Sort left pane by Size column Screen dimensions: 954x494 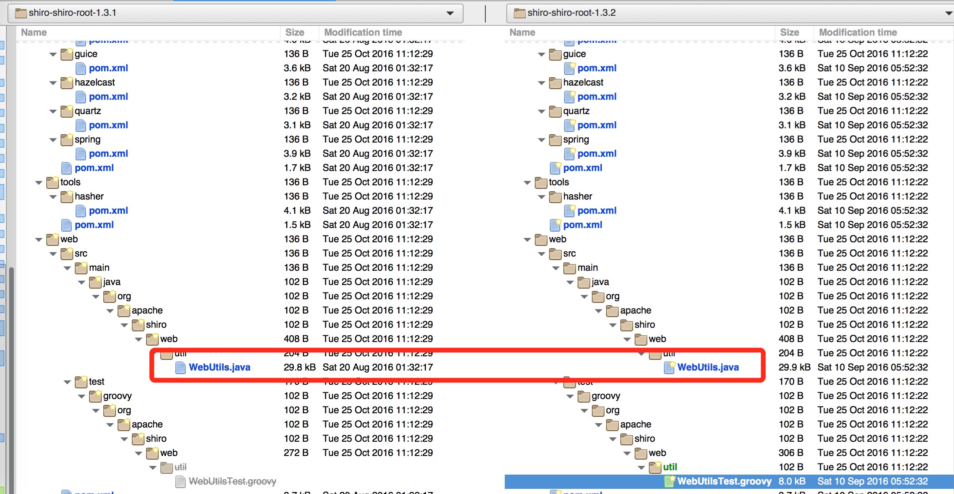[x=299, y=32]
